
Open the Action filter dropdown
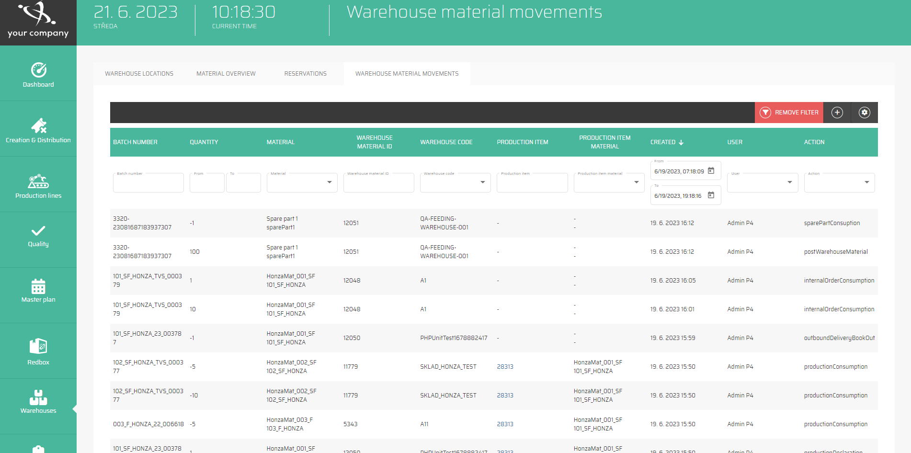pyautogui.click(x=867, y=182)
